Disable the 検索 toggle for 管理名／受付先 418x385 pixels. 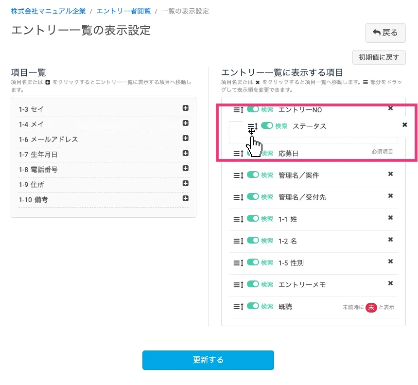click(x=253, y=197)
